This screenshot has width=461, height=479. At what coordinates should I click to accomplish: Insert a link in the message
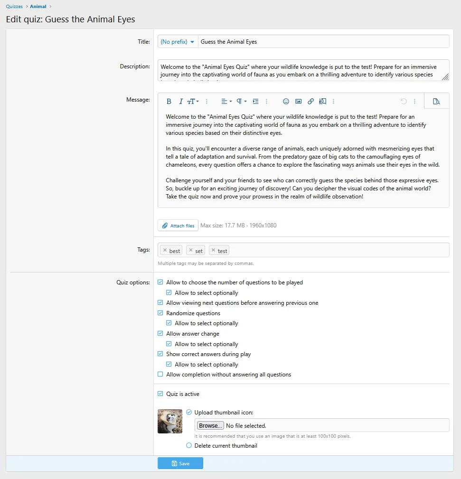point(310,101)
